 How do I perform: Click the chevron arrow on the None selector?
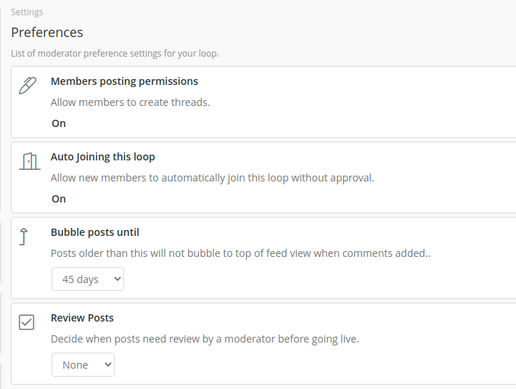107,364
